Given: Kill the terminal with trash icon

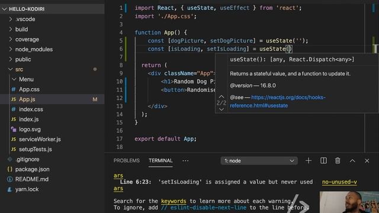Looking at the screenshot, I should pos(338,160).
